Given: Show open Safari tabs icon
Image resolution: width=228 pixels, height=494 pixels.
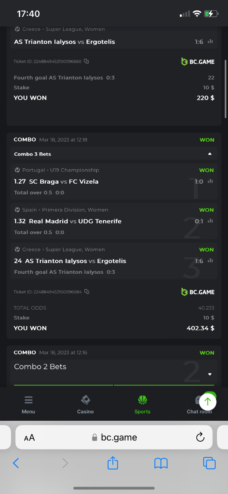Looking at the screenshot, I should pos(209,463).
